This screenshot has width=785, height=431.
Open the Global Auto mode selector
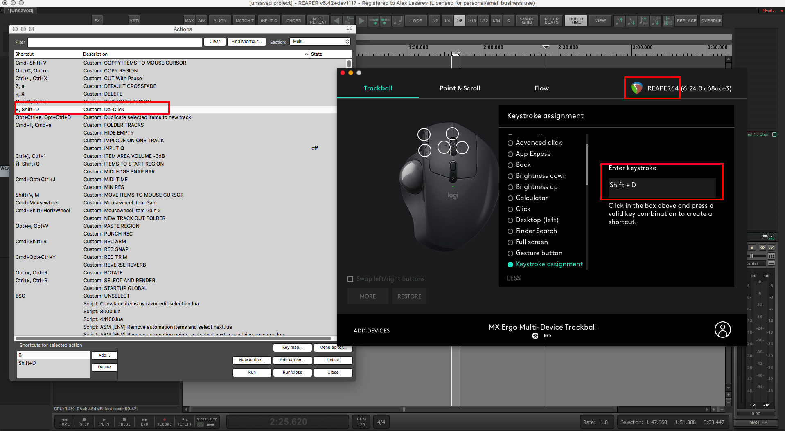(x=207, y=422)
